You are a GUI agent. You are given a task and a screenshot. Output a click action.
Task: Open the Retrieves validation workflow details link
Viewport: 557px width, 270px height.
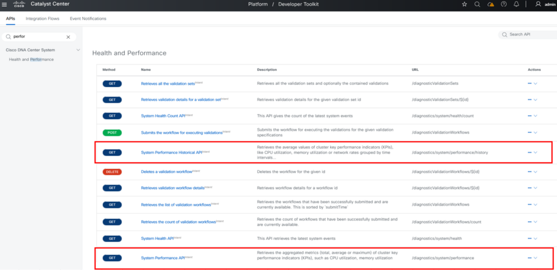tap(173, 188)
